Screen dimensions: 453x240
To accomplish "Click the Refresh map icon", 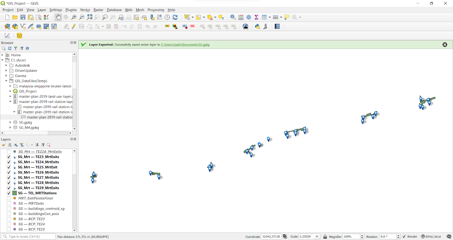I will point(175,17).
